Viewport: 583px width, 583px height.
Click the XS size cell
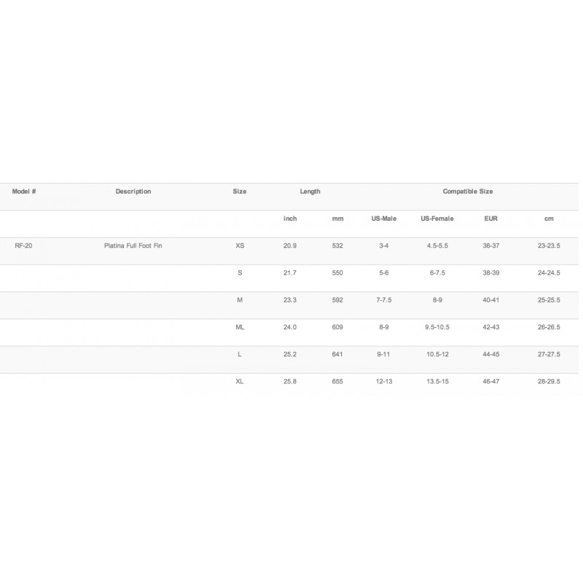240,246
